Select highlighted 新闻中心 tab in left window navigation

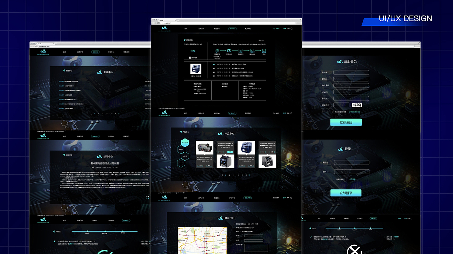pyautogui.click(x=95, y=52)
